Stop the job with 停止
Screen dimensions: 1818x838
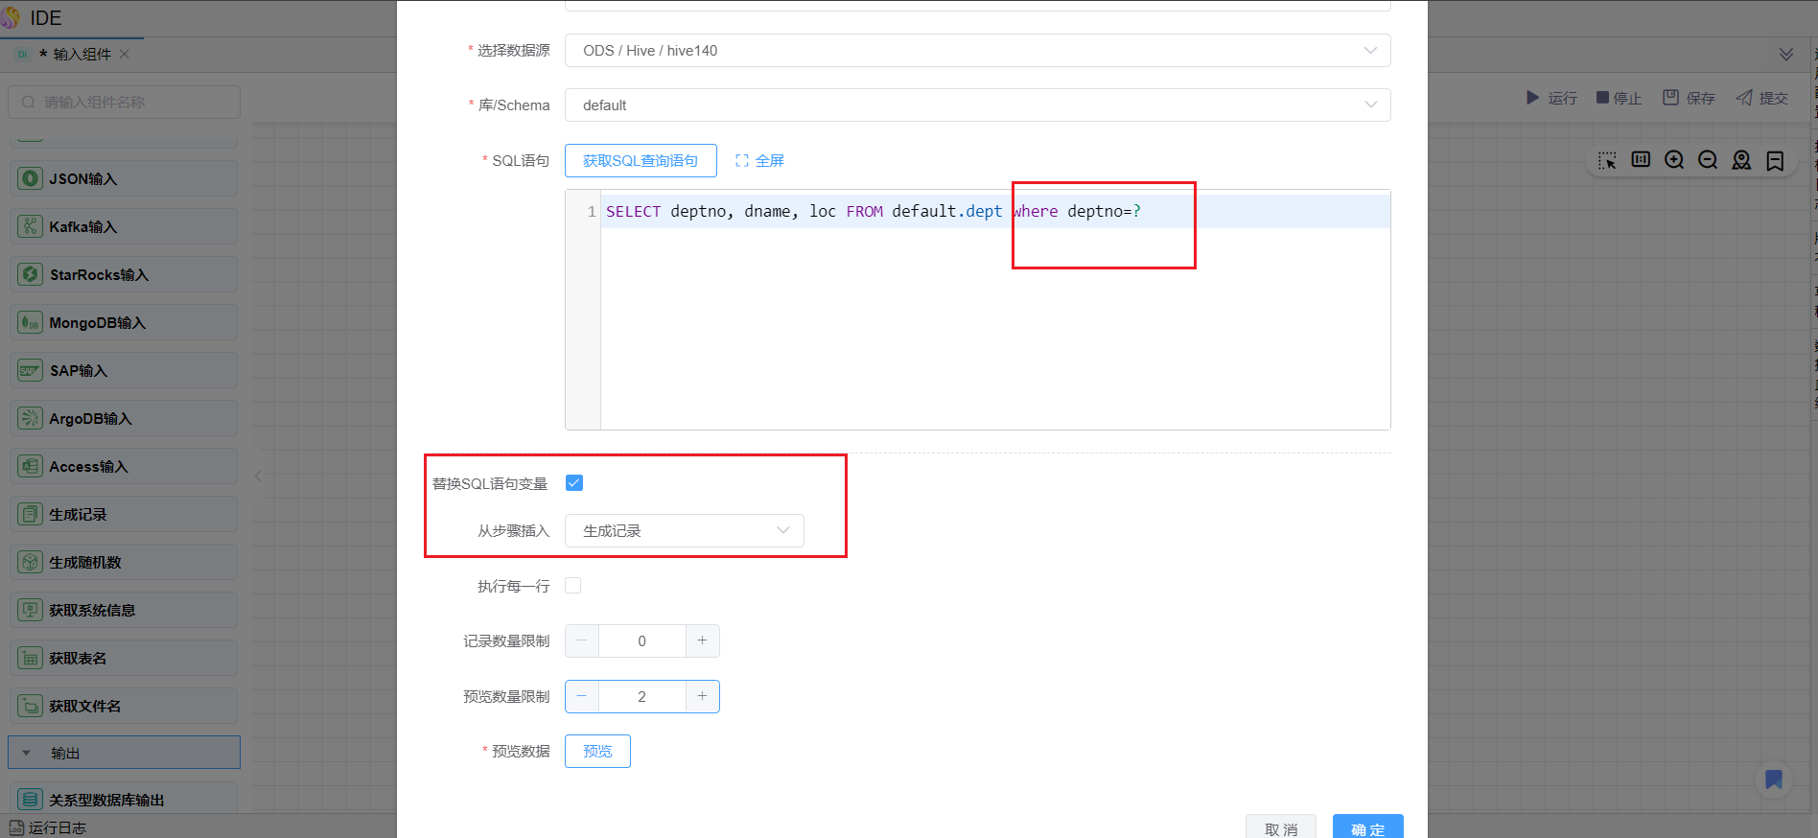point(1619,98)
